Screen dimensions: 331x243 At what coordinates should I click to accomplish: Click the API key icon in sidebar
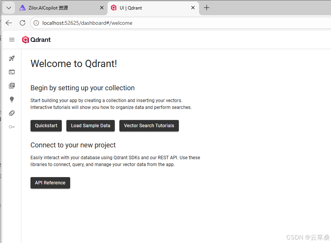[x=12, y=127]
